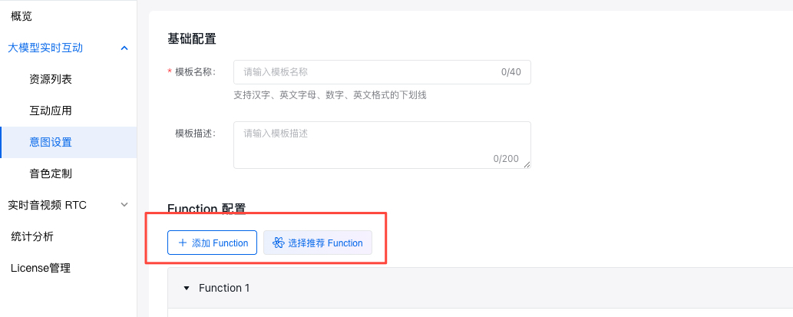This screenshot has height=317, width=793.
Task: Open the 统计分析 menu item
Action: (x=32, y=236)
